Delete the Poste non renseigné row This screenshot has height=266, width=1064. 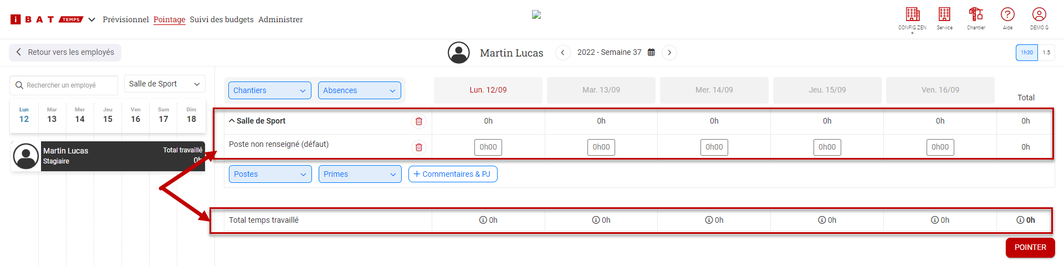click(419, 147)
